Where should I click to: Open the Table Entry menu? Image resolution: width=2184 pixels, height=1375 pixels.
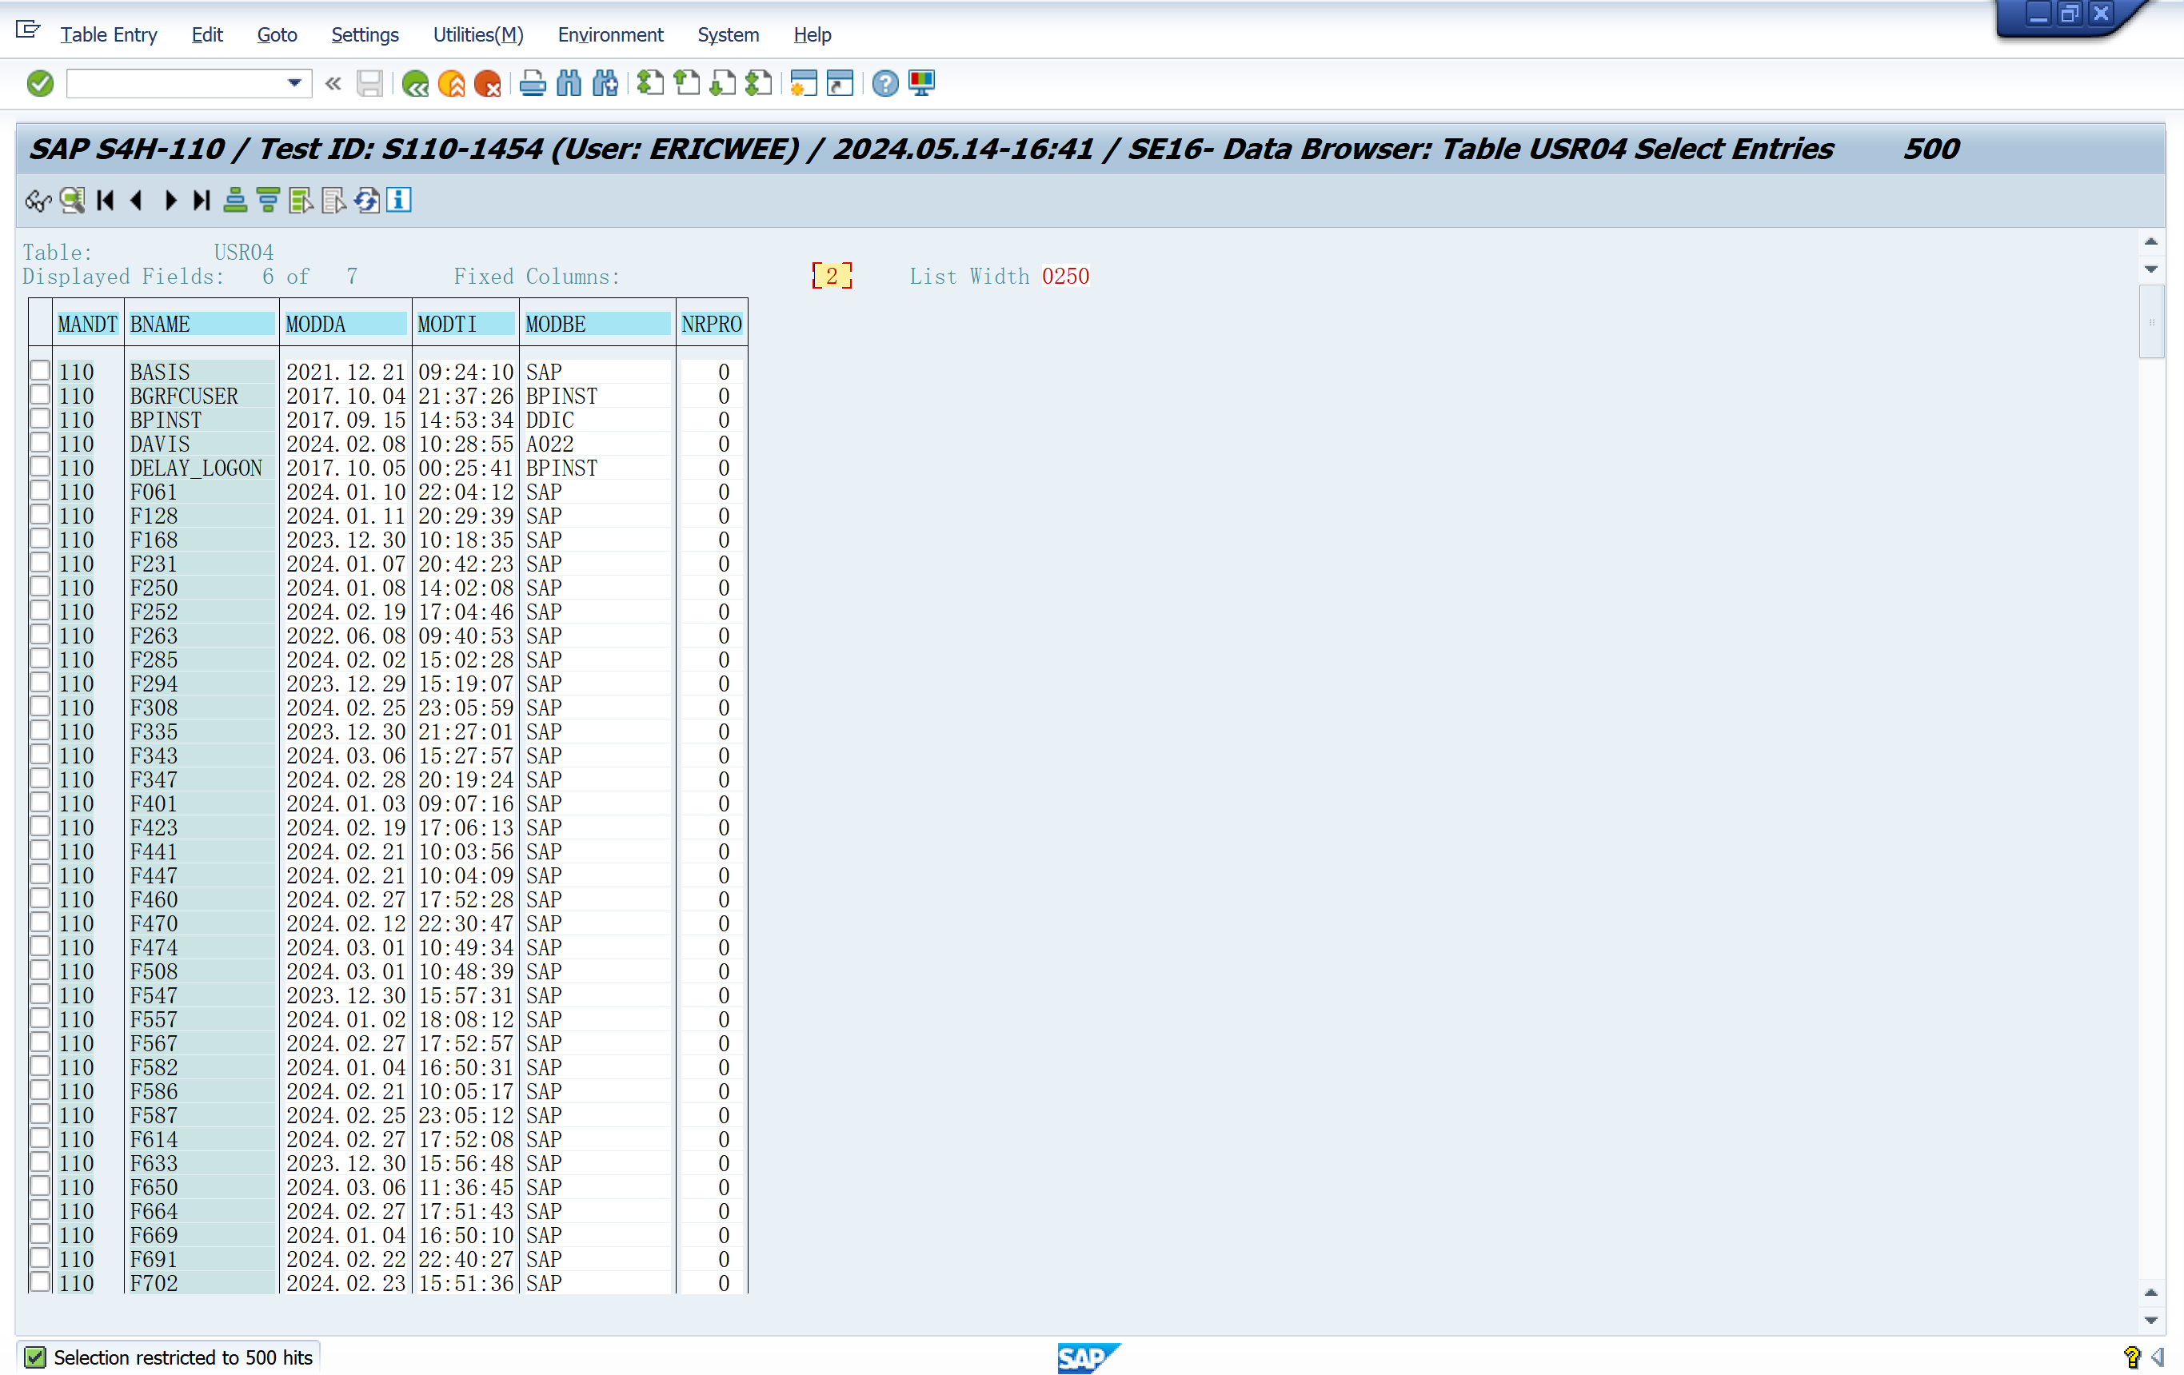(x=108, y=34)
